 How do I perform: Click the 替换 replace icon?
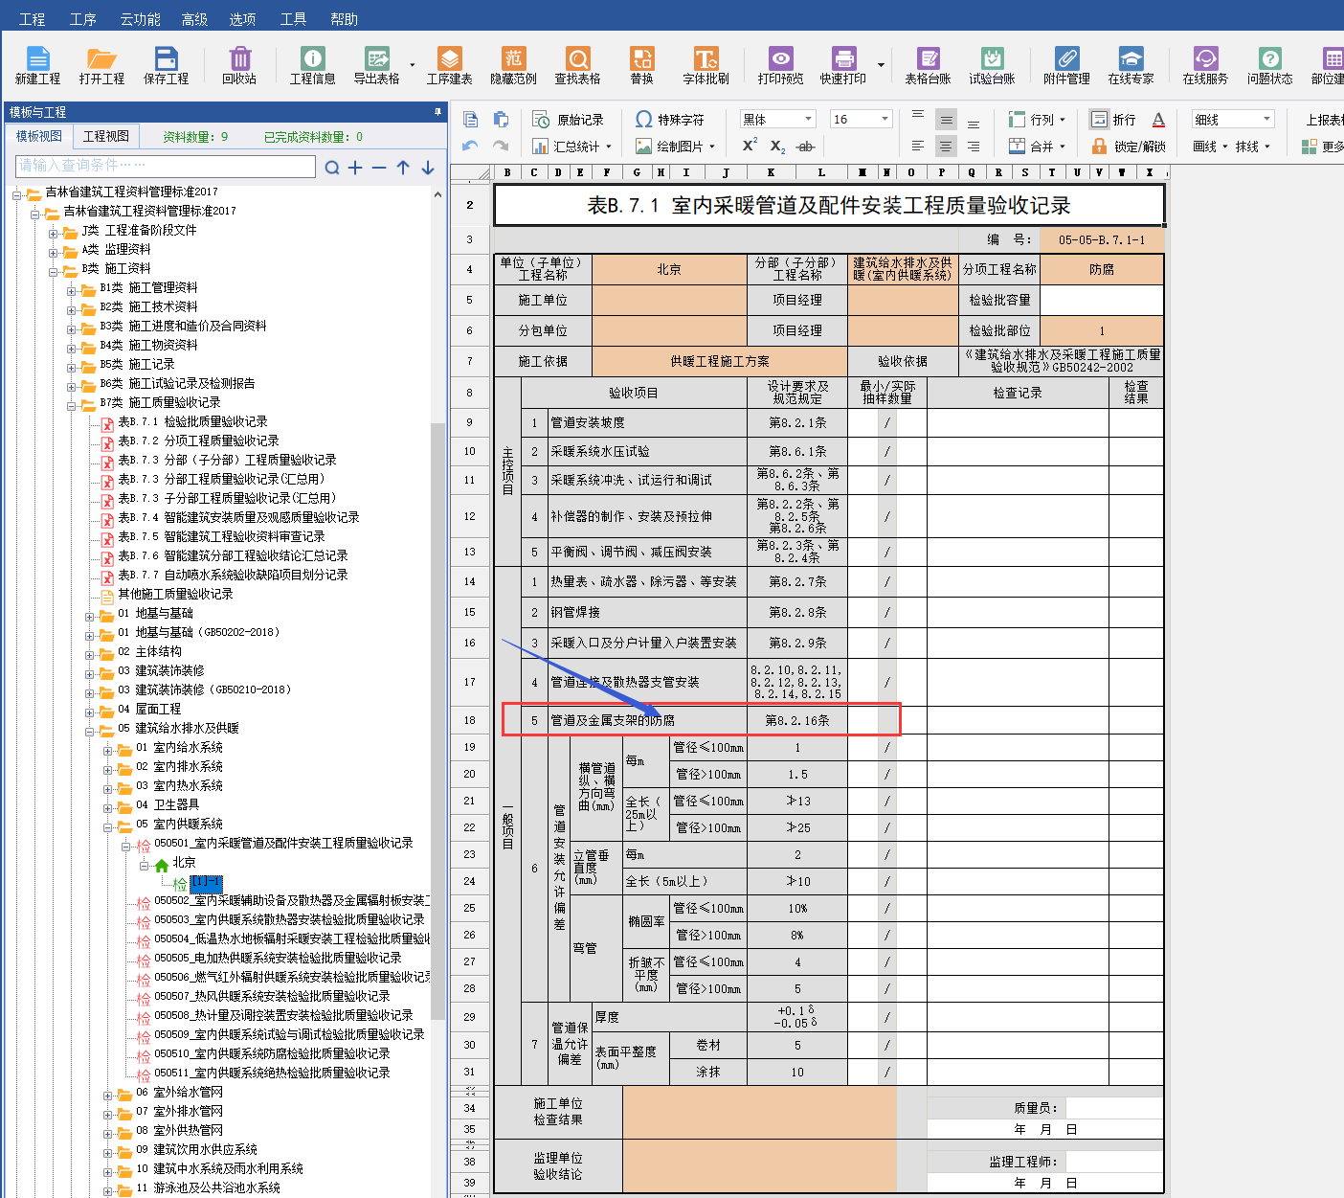[641, 65]
